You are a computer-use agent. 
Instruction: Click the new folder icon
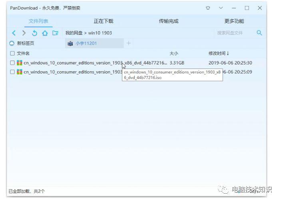[x=55, y=33]
